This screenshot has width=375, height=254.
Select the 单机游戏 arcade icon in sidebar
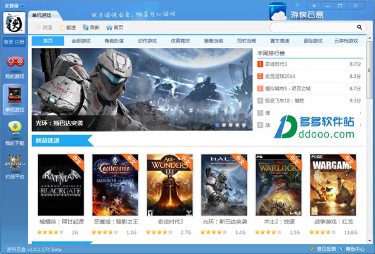(15, 95)
